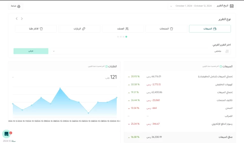244x143 pixels.
Task: Click the document icon in sub-report field
Action: (227, 51)
